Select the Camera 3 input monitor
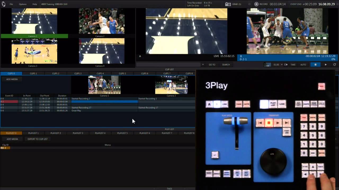The width and height of the screenshot is (339, 190). (34, 51)
